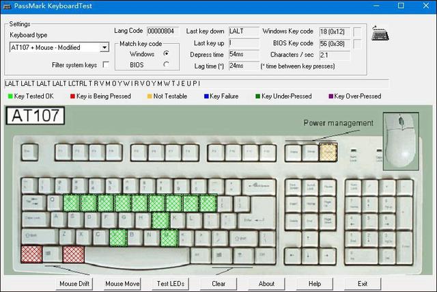Screen dimensions: 437x292
Task: Click the A key on the keyboard image
Action: pos(59,220)
